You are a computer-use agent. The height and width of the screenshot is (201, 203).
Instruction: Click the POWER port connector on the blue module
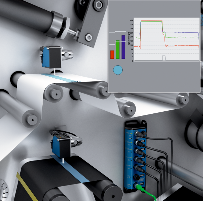click(137, 134)
